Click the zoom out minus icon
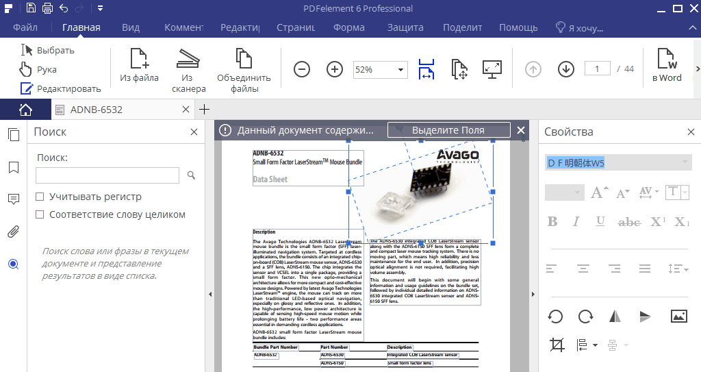701x372 pixels. pos(302,69)
